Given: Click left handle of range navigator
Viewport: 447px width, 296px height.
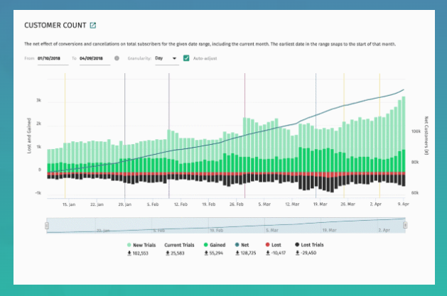Looking at the screenshot, I should click(47, 226).
